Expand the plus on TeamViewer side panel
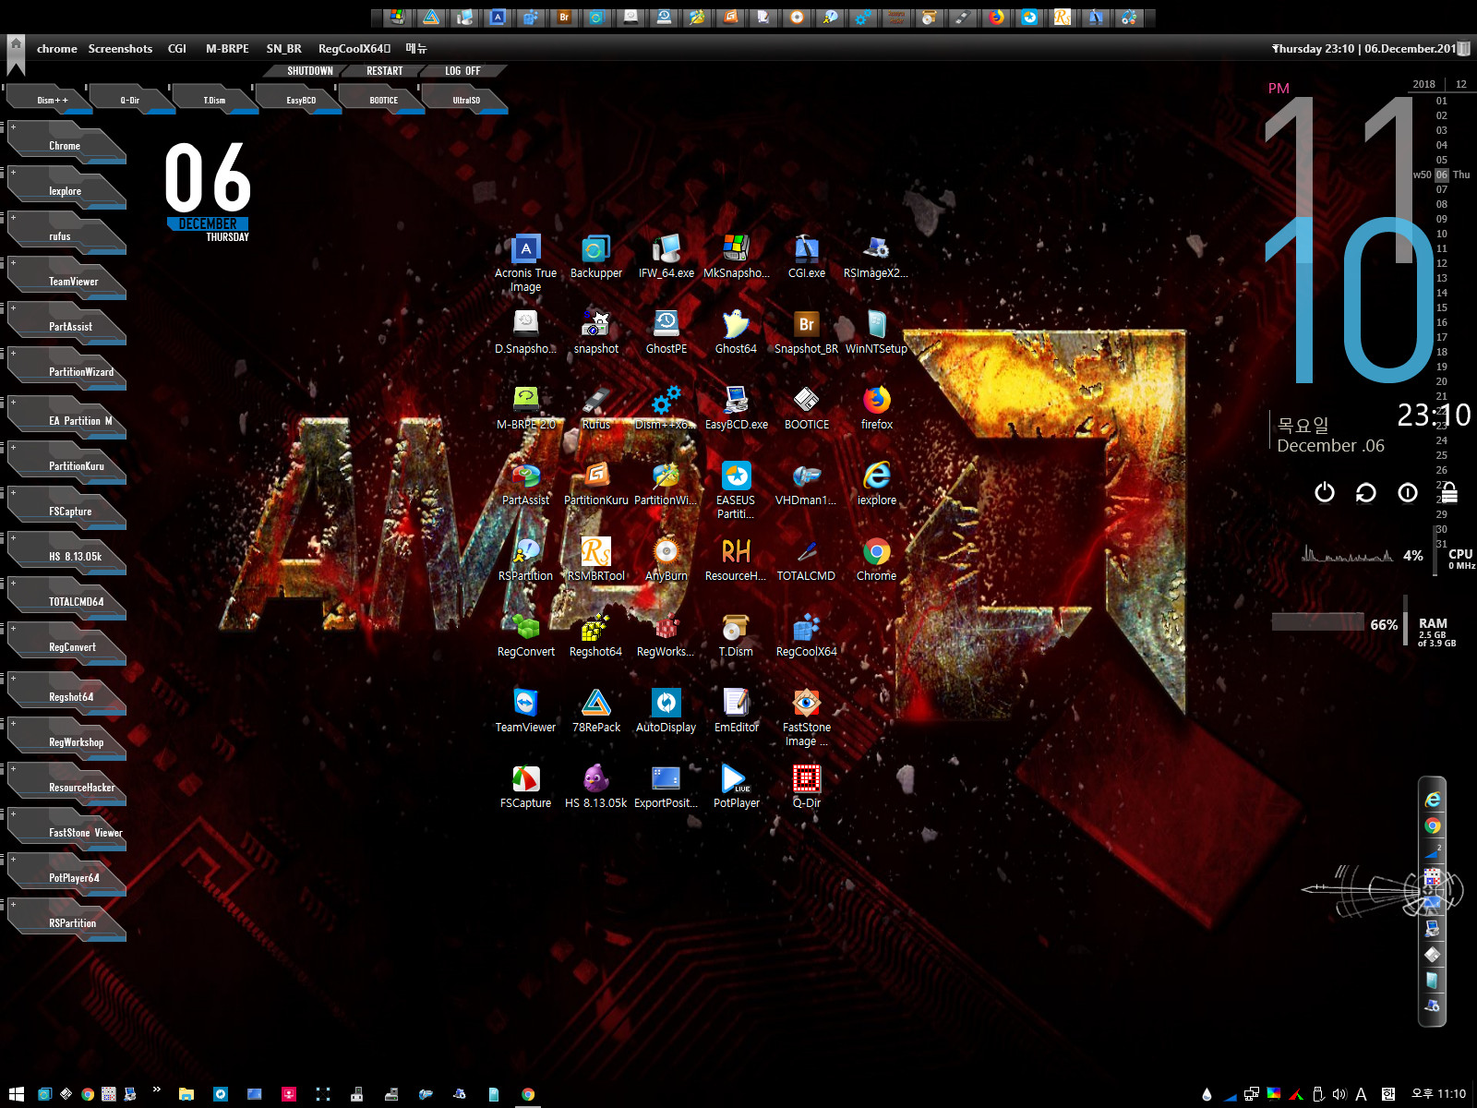Screen dimensions: 1477x1108 [x=13, y=263]
